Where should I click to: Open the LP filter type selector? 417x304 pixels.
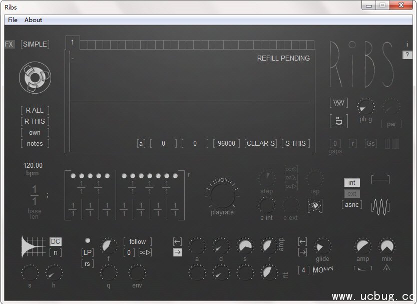pyautogui.click(x=88, y=252)
